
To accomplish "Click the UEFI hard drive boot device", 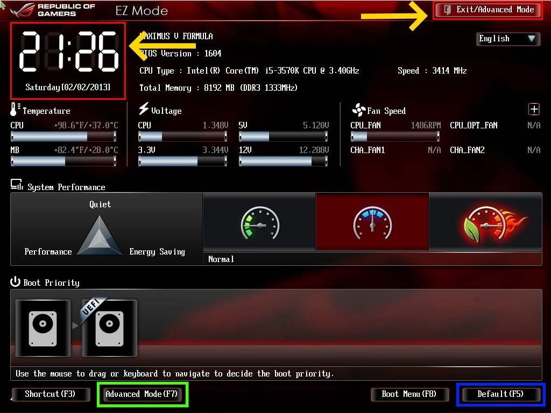I will (x=109, y=328).
